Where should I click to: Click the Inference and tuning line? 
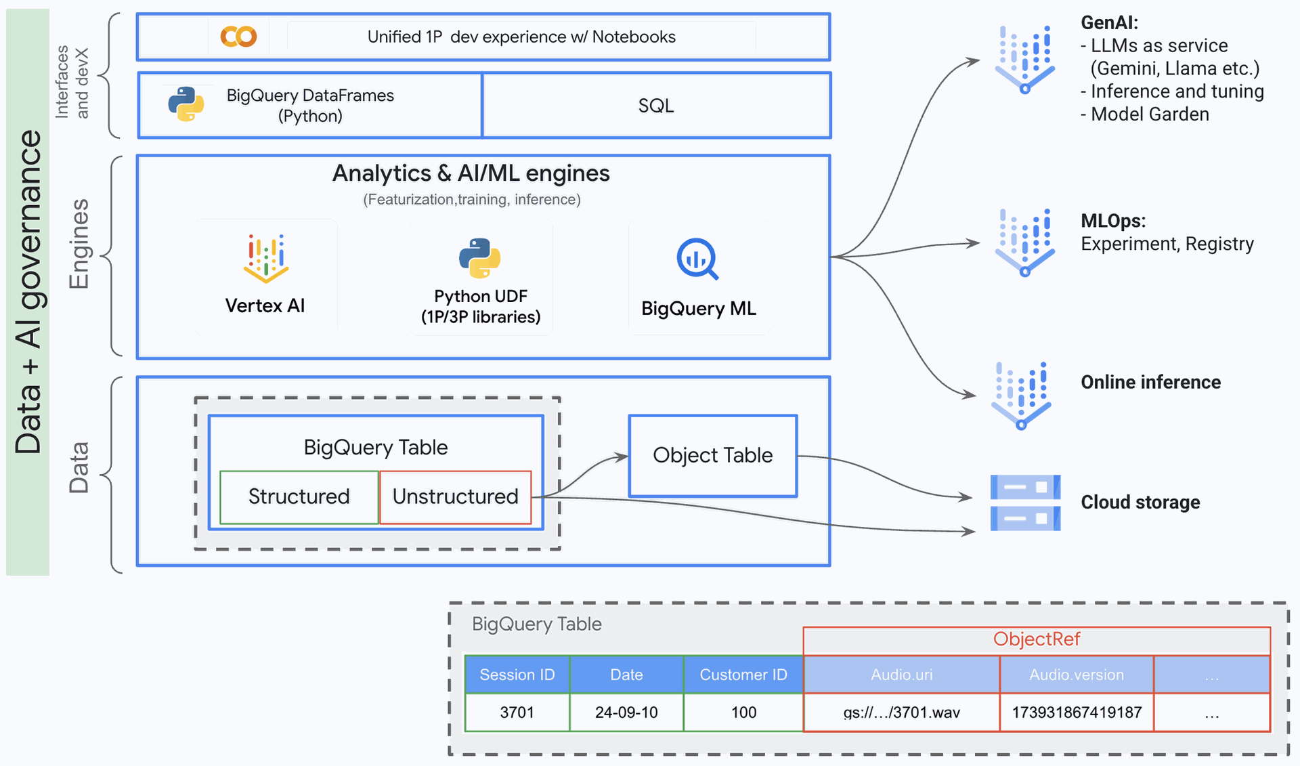point(1173,91)
